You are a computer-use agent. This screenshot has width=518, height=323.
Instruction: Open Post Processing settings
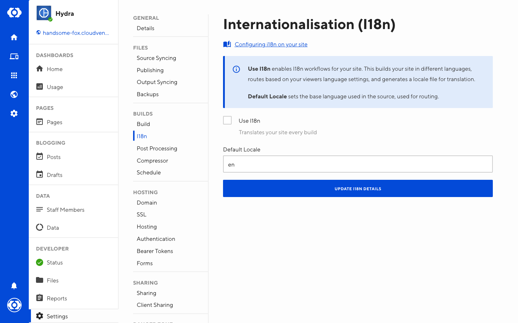point(157,149)
